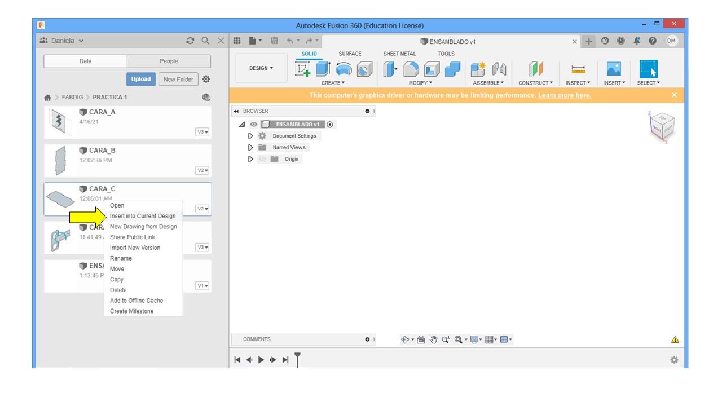722x406 pixels.
Task: Open the CARA_A version V3 dropdown
Action: (x=202, y=132)
